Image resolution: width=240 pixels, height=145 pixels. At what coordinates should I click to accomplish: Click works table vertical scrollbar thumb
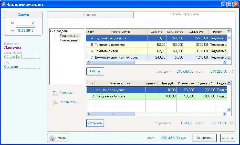click(x=229, y=38)
